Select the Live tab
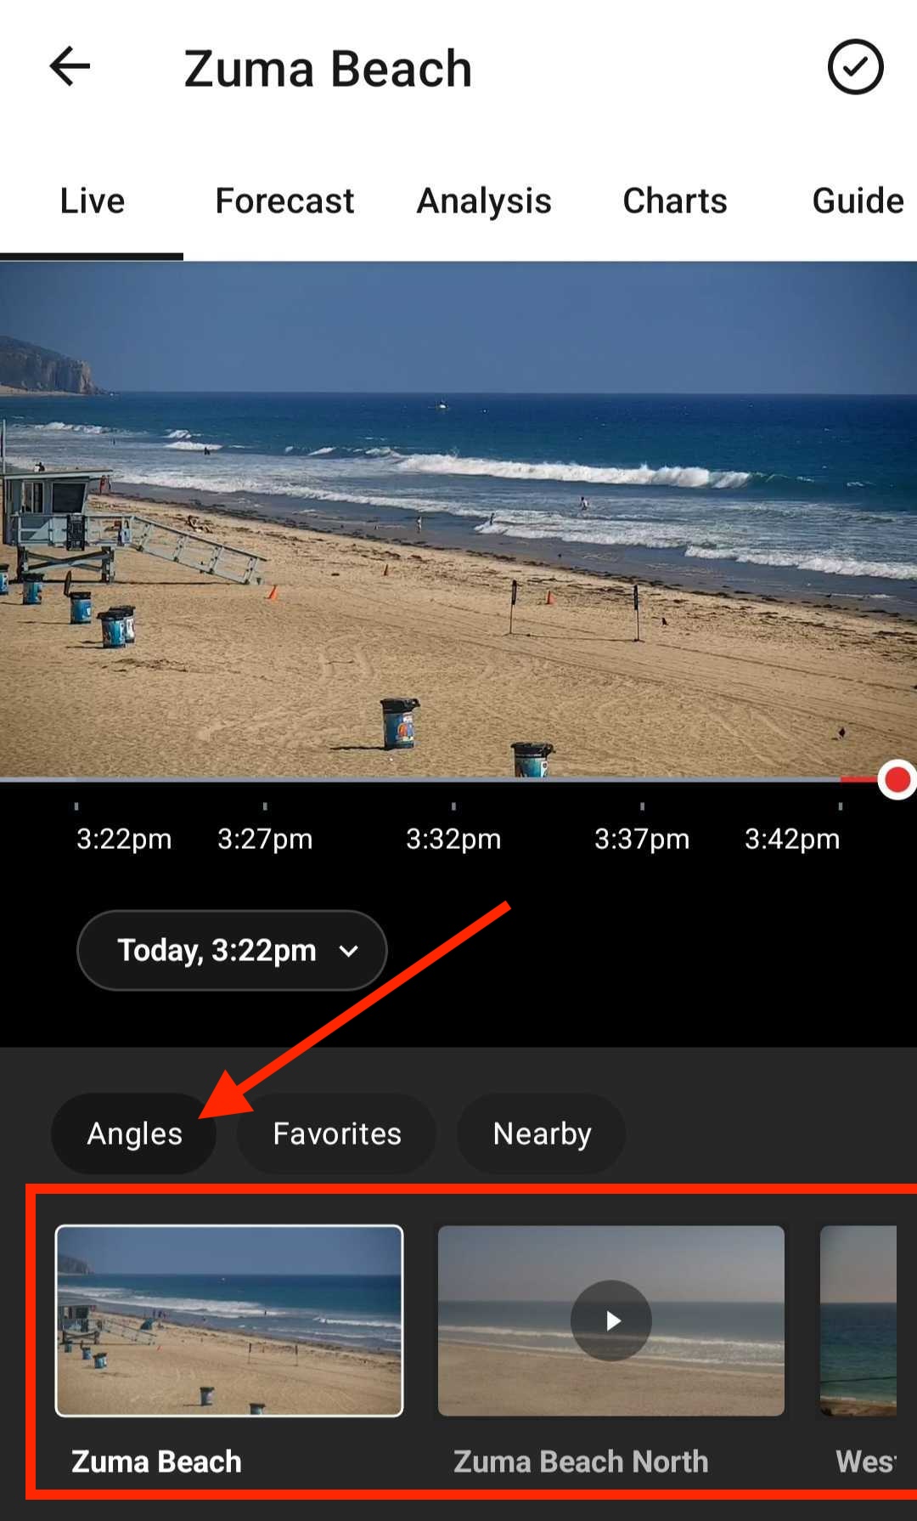 (x=92, y=201)
